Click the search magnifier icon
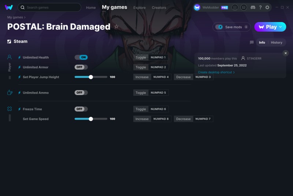Viewport: 293px width, 196px height. click(x=23, y=7)
